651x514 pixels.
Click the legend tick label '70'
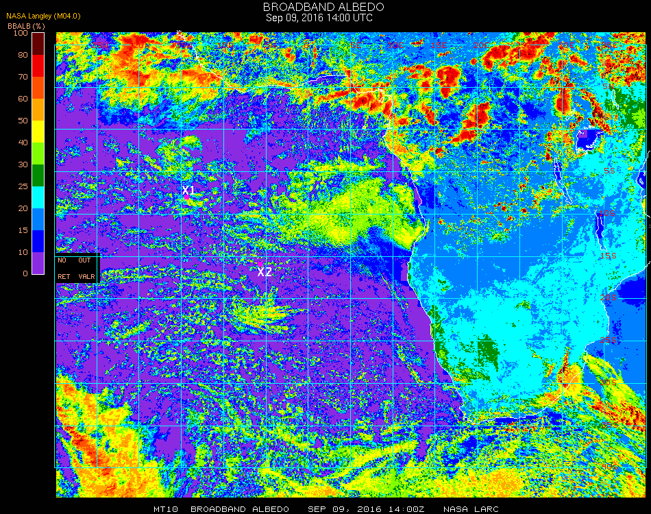point(23,77)
